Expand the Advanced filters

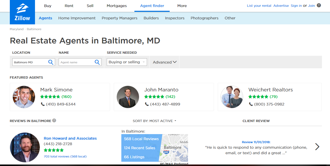pyautogui.click(x=165, y=62)
